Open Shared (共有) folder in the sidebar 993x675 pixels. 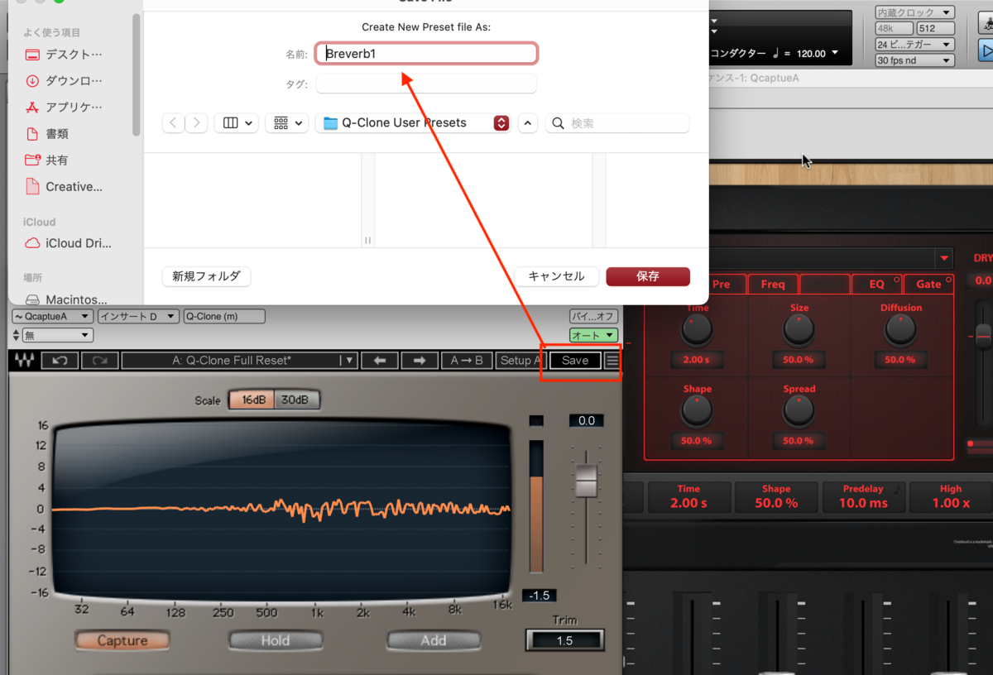pos(47,160)
